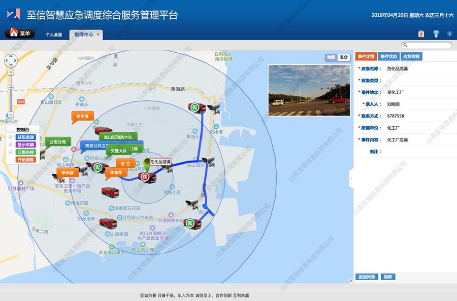Click the 事件内容 value 化工厂泄漏
The image size is (457, 301).
tap(397, 140)
